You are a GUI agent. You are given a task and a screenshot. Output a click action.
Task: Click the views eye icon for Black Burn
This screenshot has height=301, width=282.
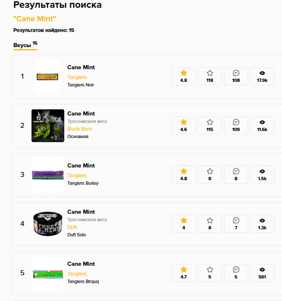click(x=262, y=122)
